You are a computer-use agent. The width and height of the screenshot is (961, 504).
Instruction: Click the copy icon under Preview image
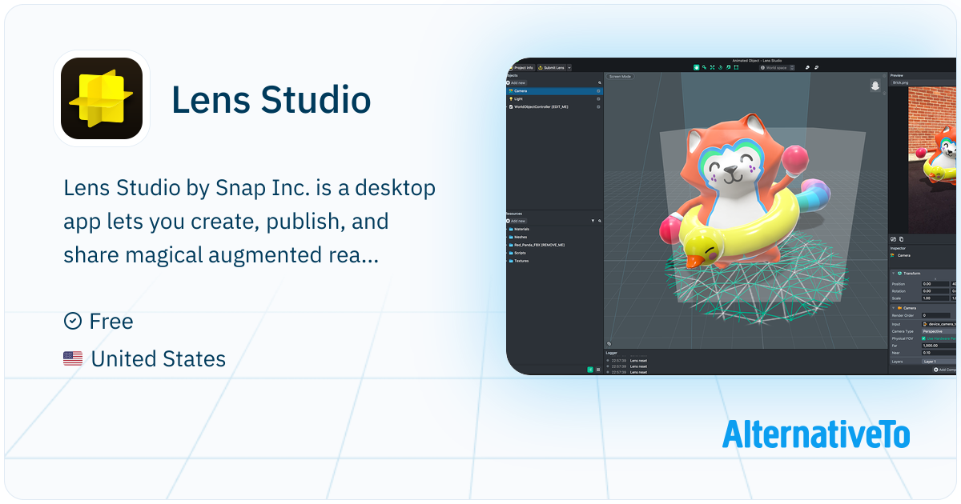pyautogui.click(x=902, y=239)
